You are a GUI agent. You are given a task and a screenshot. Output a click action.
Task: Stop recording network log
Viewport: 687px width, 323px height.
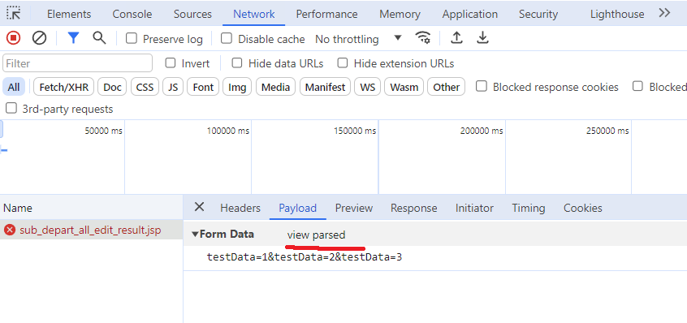tap(14, 38)
